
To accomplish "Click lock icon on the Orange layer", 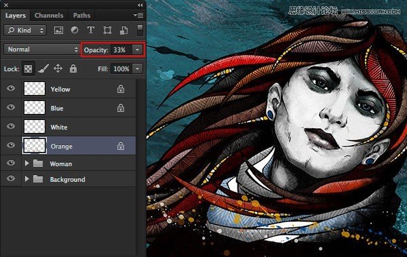I will (121, 146).
